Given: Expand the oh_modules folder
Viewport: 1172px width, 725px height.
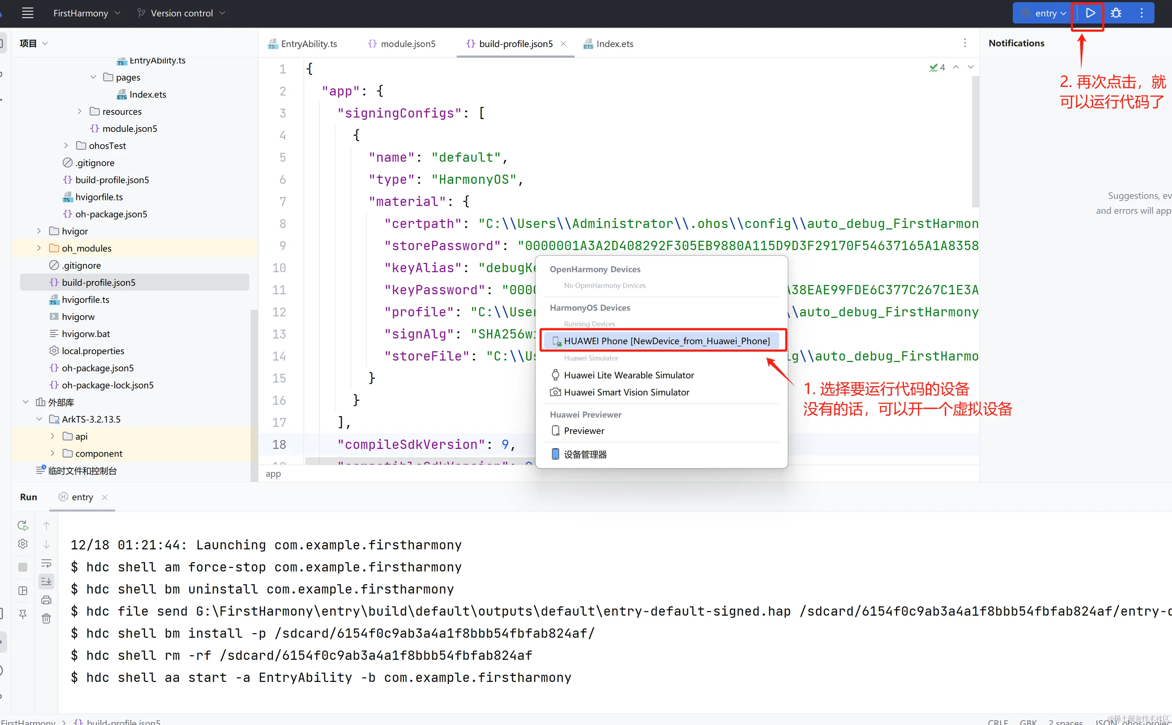Looking at the screenshot, I should pos(39,248).
